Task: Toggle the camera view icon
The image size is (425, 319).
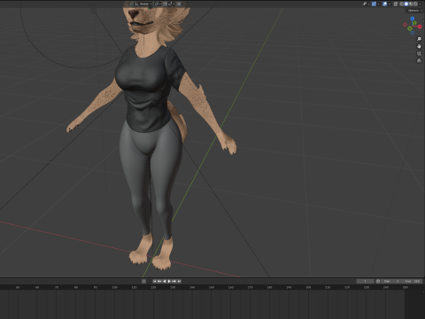Action: pyautogui.click(x=419, y=54)
